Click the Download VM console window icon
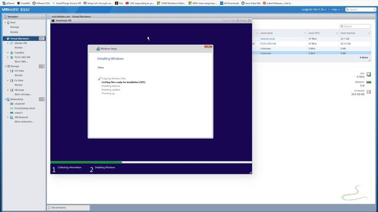The width and height of the screenshot is (378, 212). click(x=53, y=21)
